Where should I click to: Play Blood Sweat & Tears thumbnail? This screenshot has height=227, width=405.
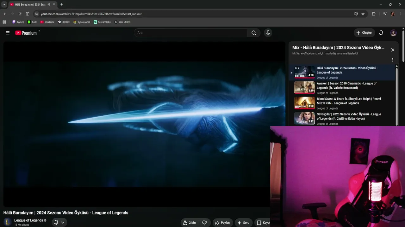coord(304,103)
